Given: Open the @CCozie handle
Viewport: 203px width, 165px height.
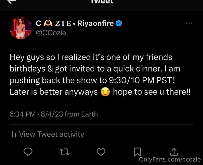Looking at the screenshot, I should (x=51, y=33).
